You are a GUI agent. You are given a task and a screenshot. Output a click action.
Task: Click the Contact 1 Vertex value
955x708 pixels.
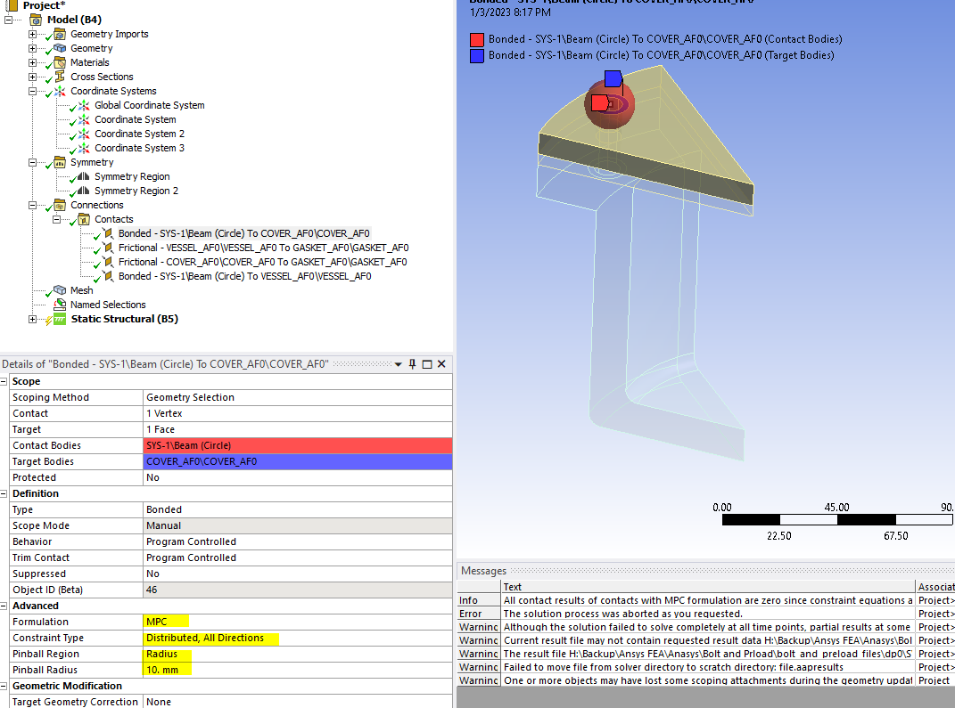[298, 413]
